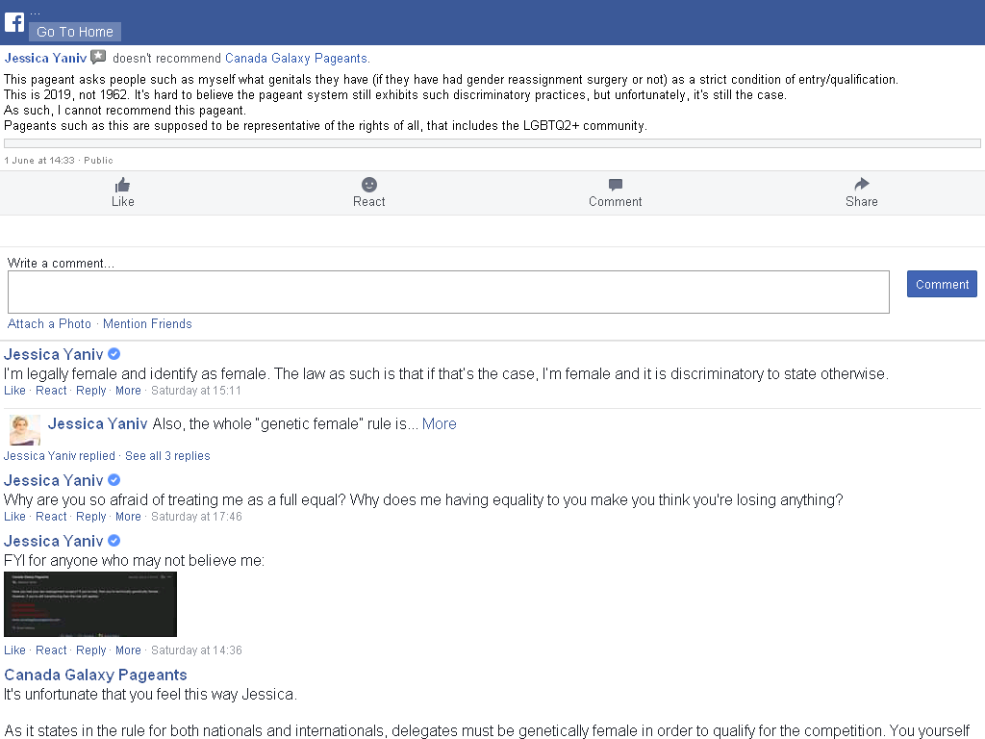985x739 pixels.
Task: Reply to the Saturday 17:46 comment
Action: (91, 517)
